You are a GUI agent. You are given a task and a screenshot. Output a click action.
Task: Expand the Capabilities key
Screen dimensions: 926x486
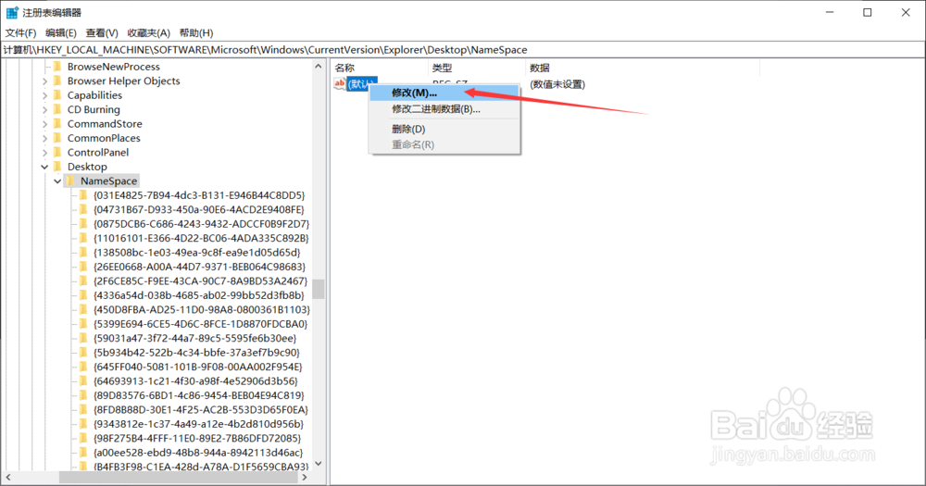(44, 95)
